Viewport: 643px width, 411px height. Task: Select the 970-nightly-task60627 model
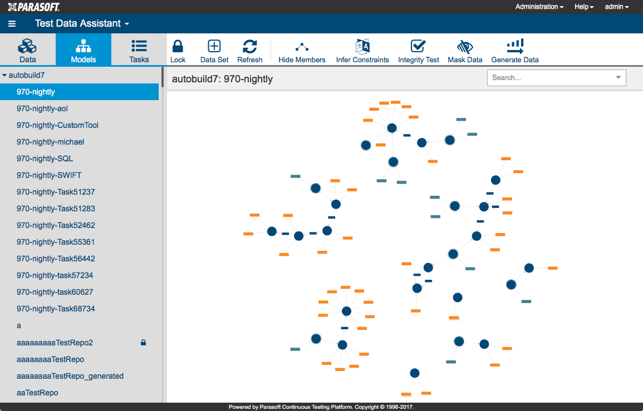click(79, 292)
